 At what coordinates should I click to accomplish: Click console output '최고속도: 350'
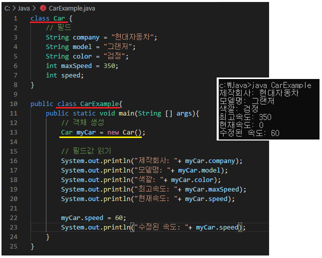point(245,117)
